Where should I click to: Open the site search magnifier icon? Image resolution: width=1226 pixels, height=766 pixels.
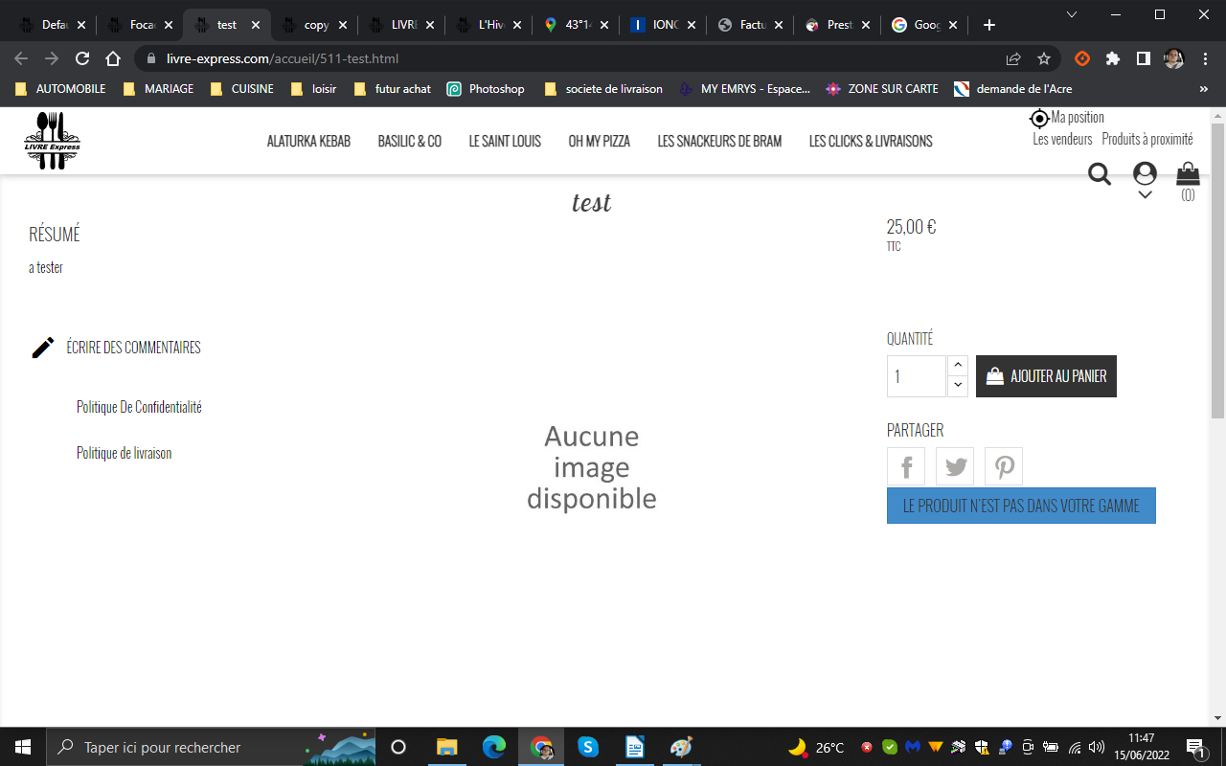(1100, 174)
